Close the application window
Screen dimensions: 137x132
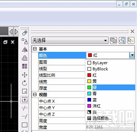pyautogui.click(x=133, y=4)
